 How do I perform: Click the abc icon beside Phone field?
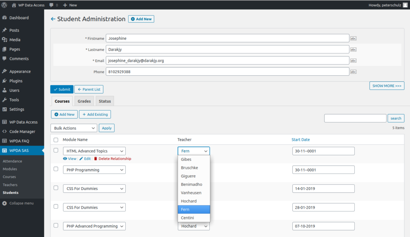[353, 72]
